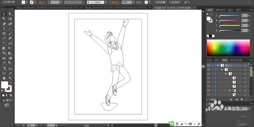Click the C cyan slider track
254x127 pixels.
[230, 16]
